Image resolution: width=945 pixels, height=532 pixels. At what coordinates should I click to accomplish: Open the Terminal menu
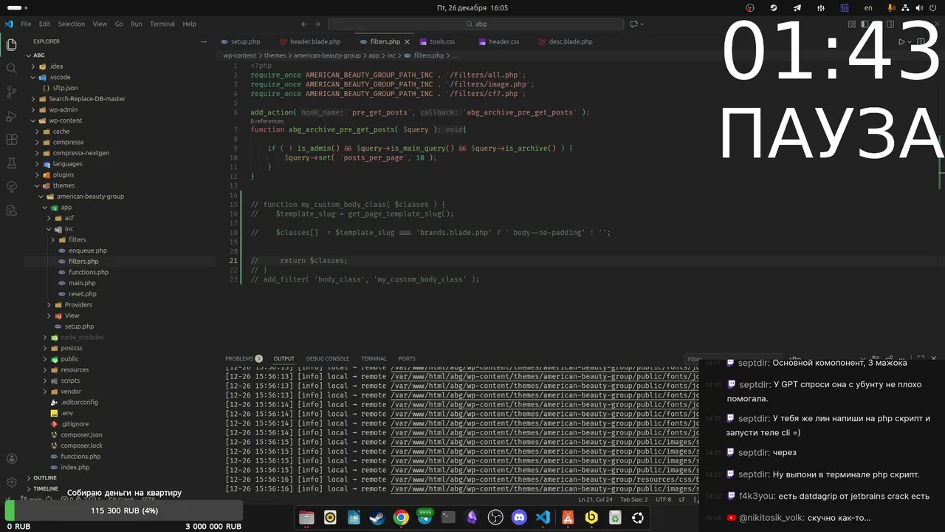click(162, 24)
